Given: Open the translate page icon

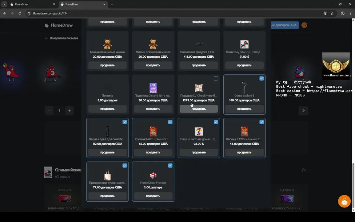Looking at the screenshot, I should click(325, 13).
